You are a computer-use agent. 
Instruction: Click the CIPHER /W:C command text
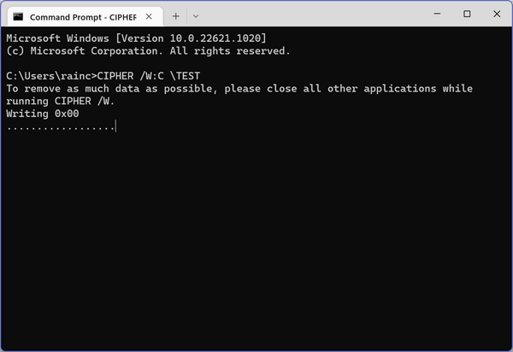point(130,76)
